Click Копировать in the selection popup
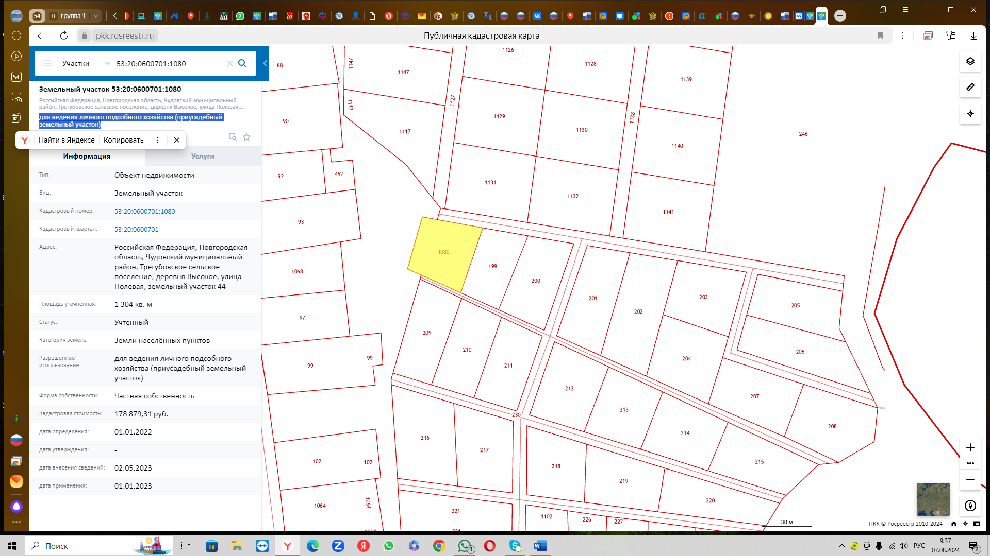This screenshot has width=990, height=556. point(123,140)
